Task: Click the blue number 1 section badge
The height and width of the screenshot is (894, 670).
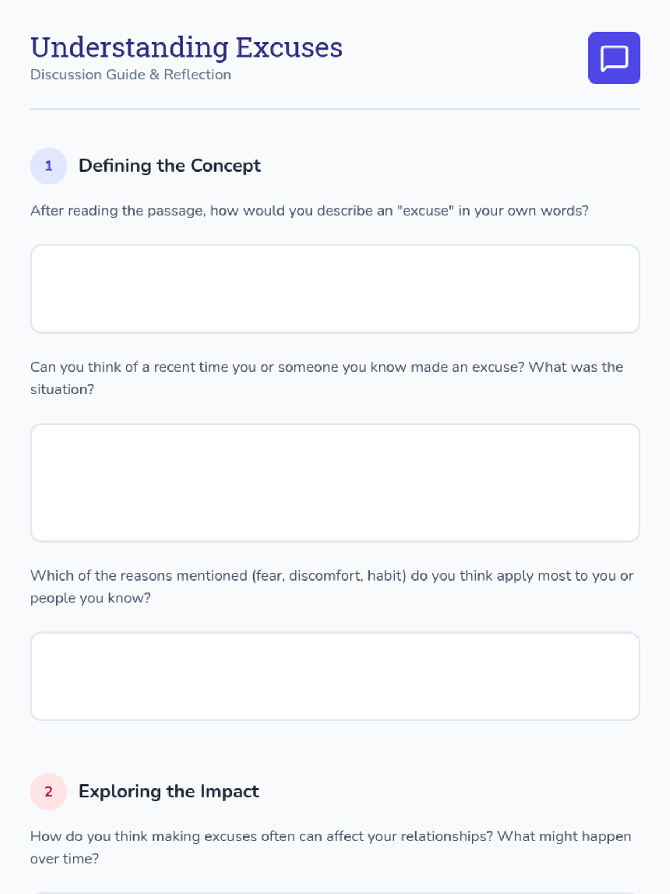Action: 49,166
